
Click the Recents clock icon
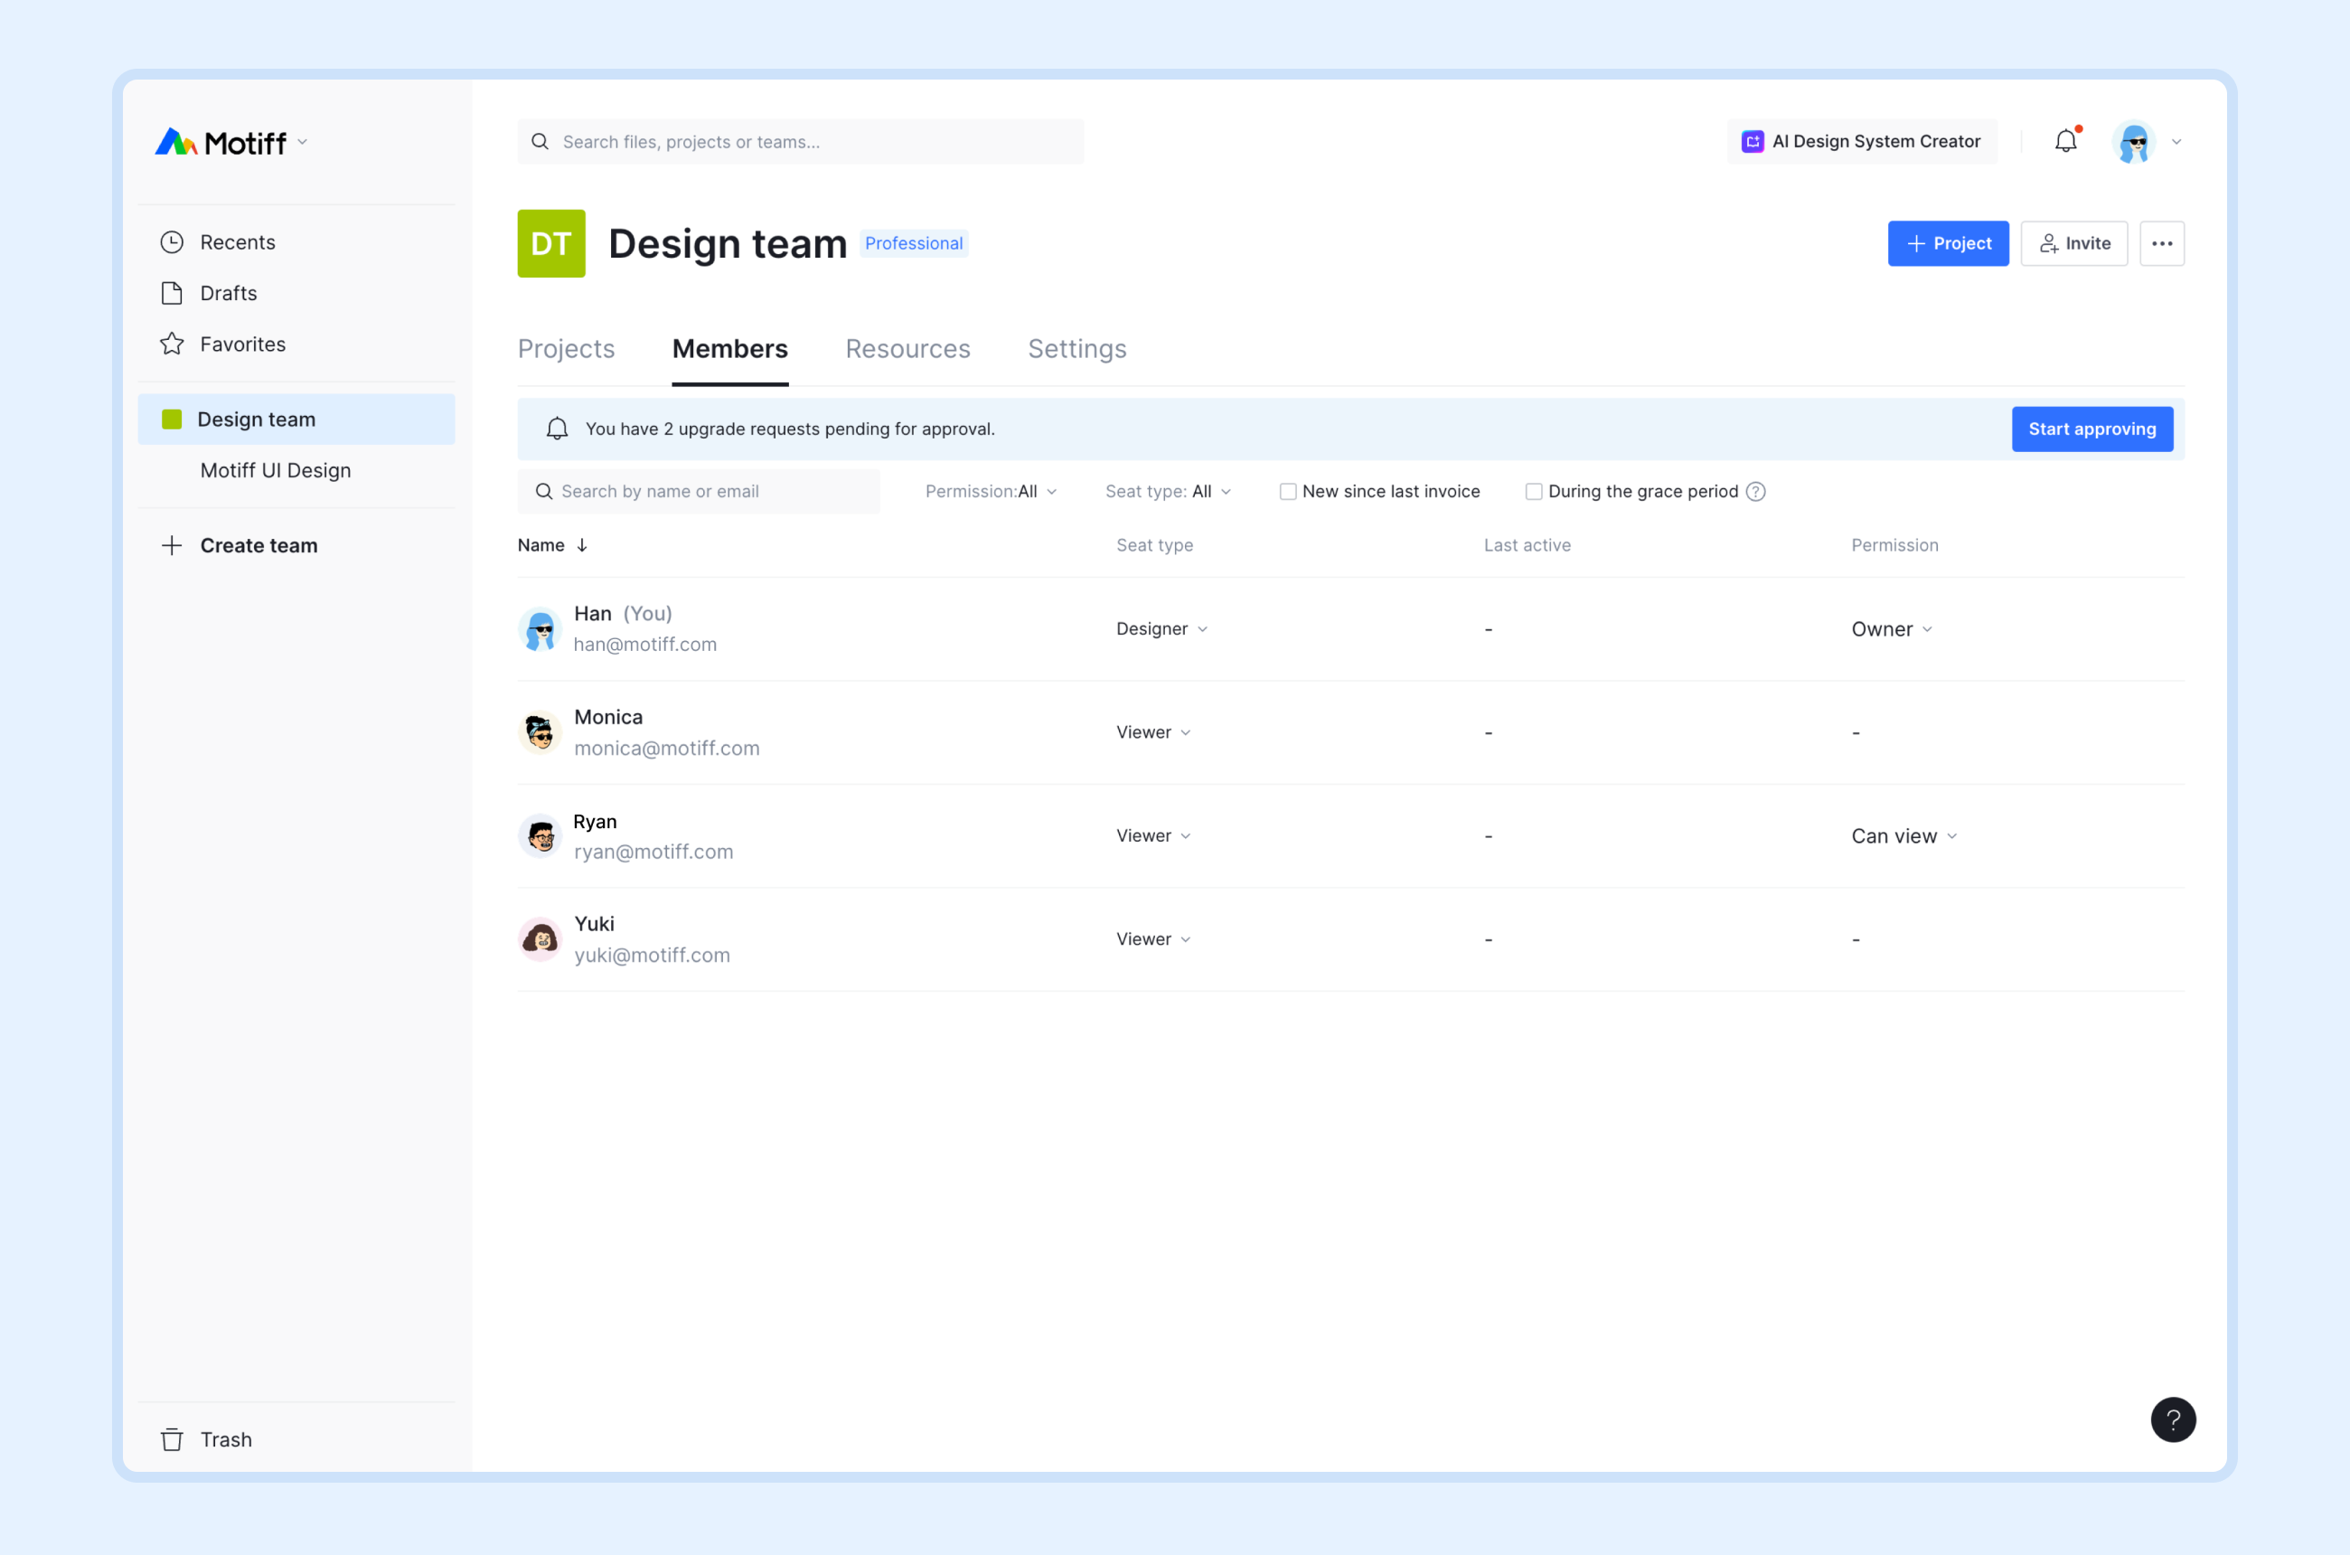172,240
